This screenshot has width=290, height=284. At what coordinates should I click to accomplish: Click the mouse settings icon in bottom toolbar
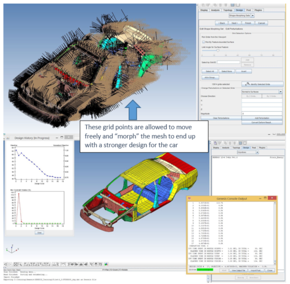pos(96,264)
